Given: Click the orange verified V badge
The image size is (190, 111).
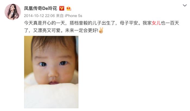Looking at the screenshot, I should point(62,8).
